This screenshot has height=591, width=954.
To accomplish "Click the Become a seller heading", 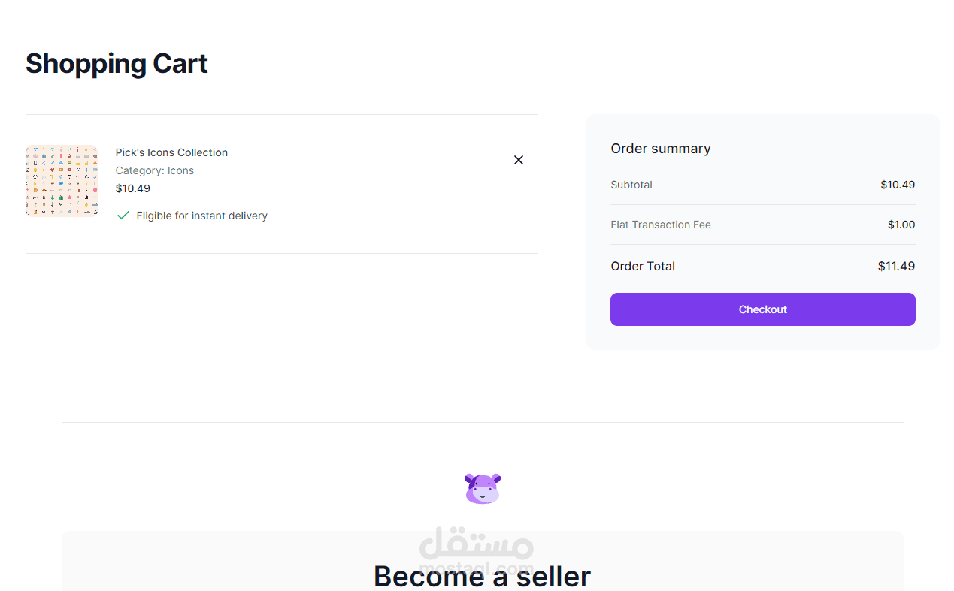I will pos(482,577).
